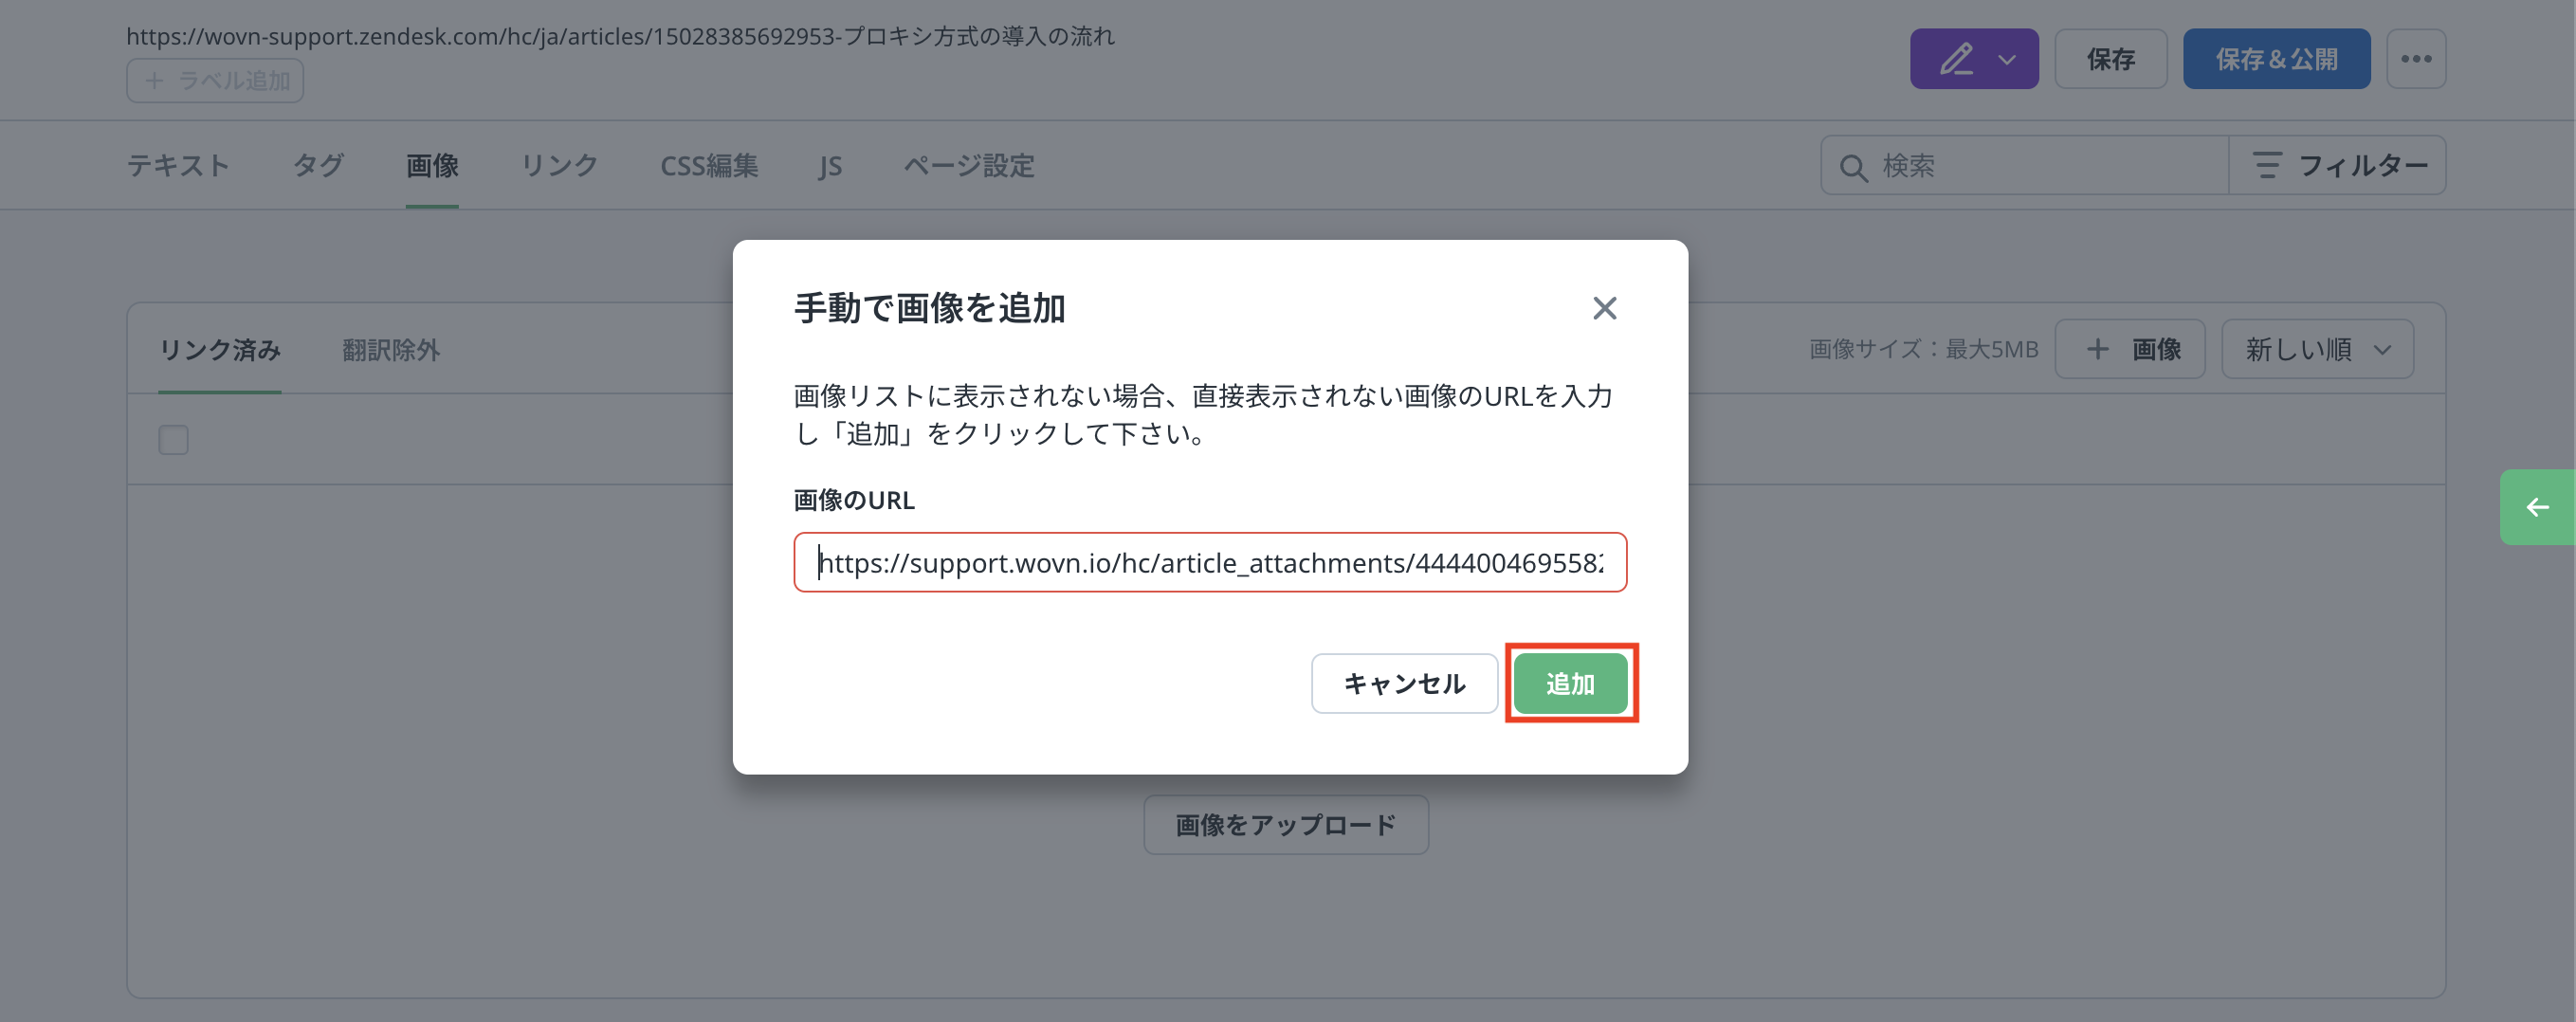Open the purple pencil edit mode dropdown

1974,59
